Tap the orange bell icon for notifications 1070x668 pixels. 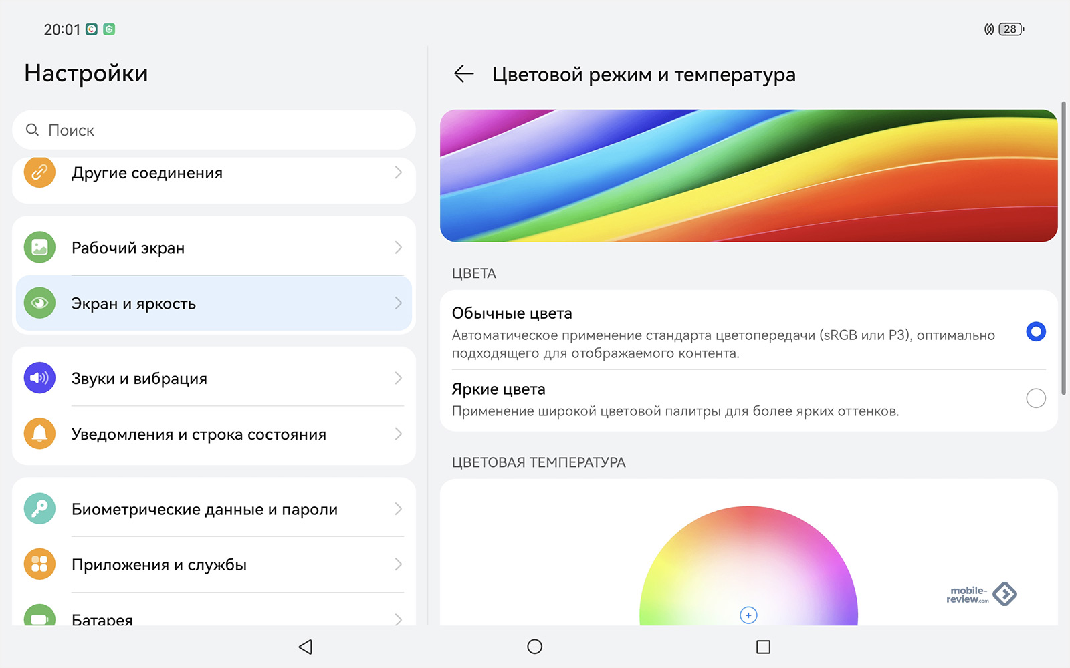pyautogui.click(x=39, y=434)
